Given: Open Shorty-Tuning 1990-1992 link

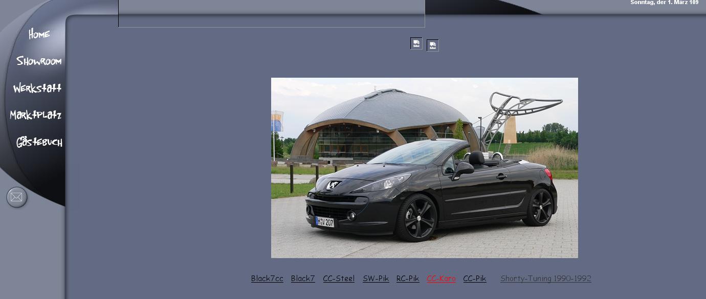Looking at the screenshot, I should (546, 279).
